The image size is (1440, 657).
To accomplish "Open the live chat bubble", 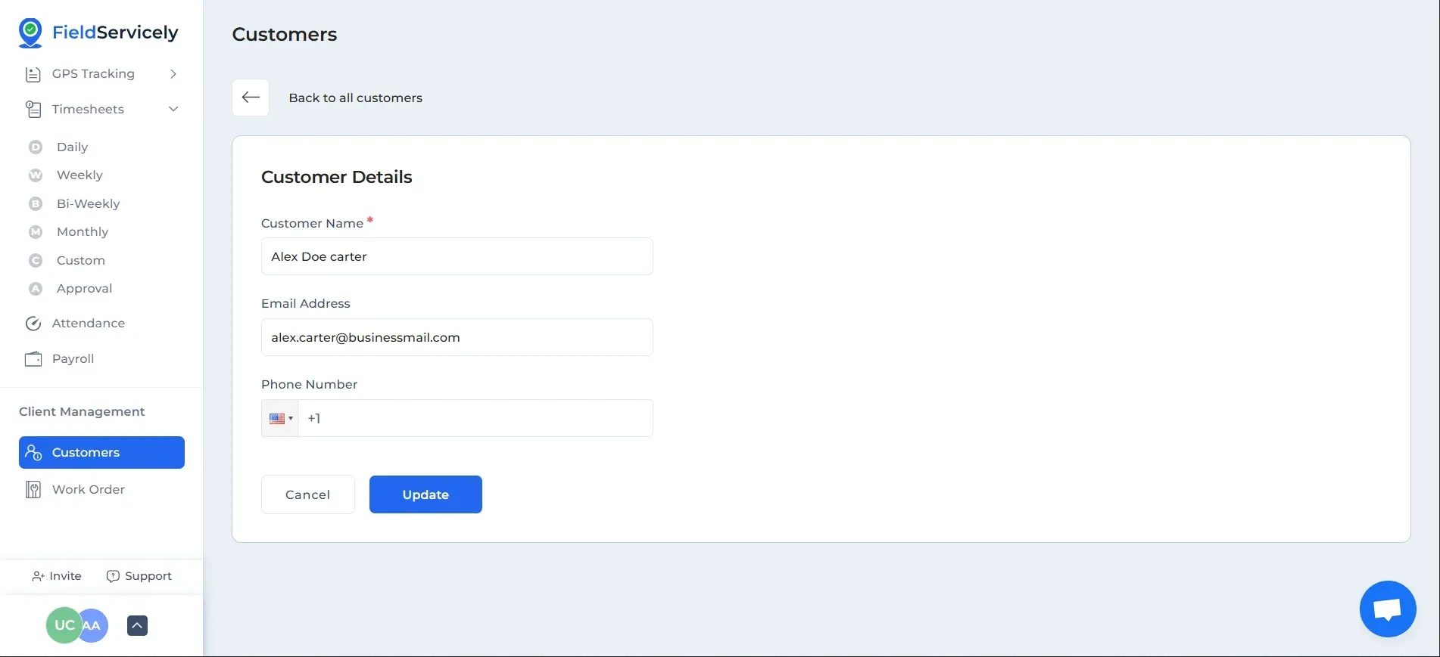I will pos(1387,609).
